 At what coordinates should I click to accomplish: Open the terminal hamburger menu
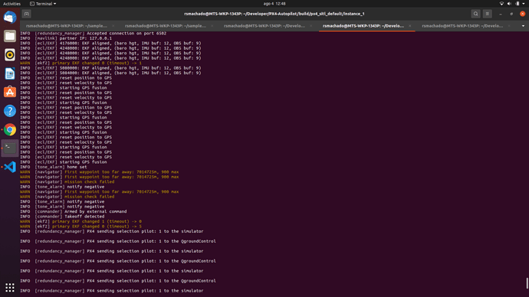click(487, 14)
